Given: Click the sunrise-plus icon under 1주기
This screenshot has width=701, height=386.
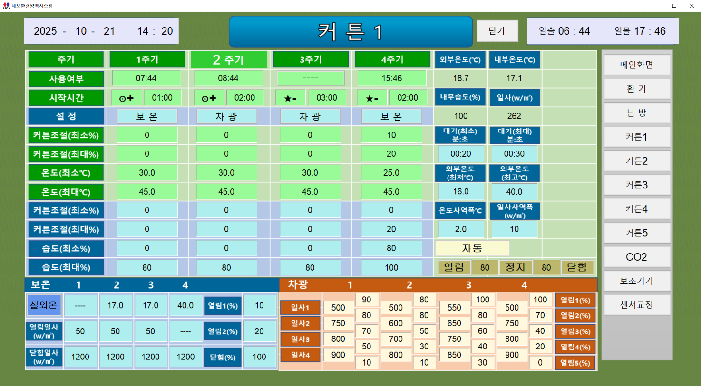Looking at the screenshot, I should [x=127, y=98].
